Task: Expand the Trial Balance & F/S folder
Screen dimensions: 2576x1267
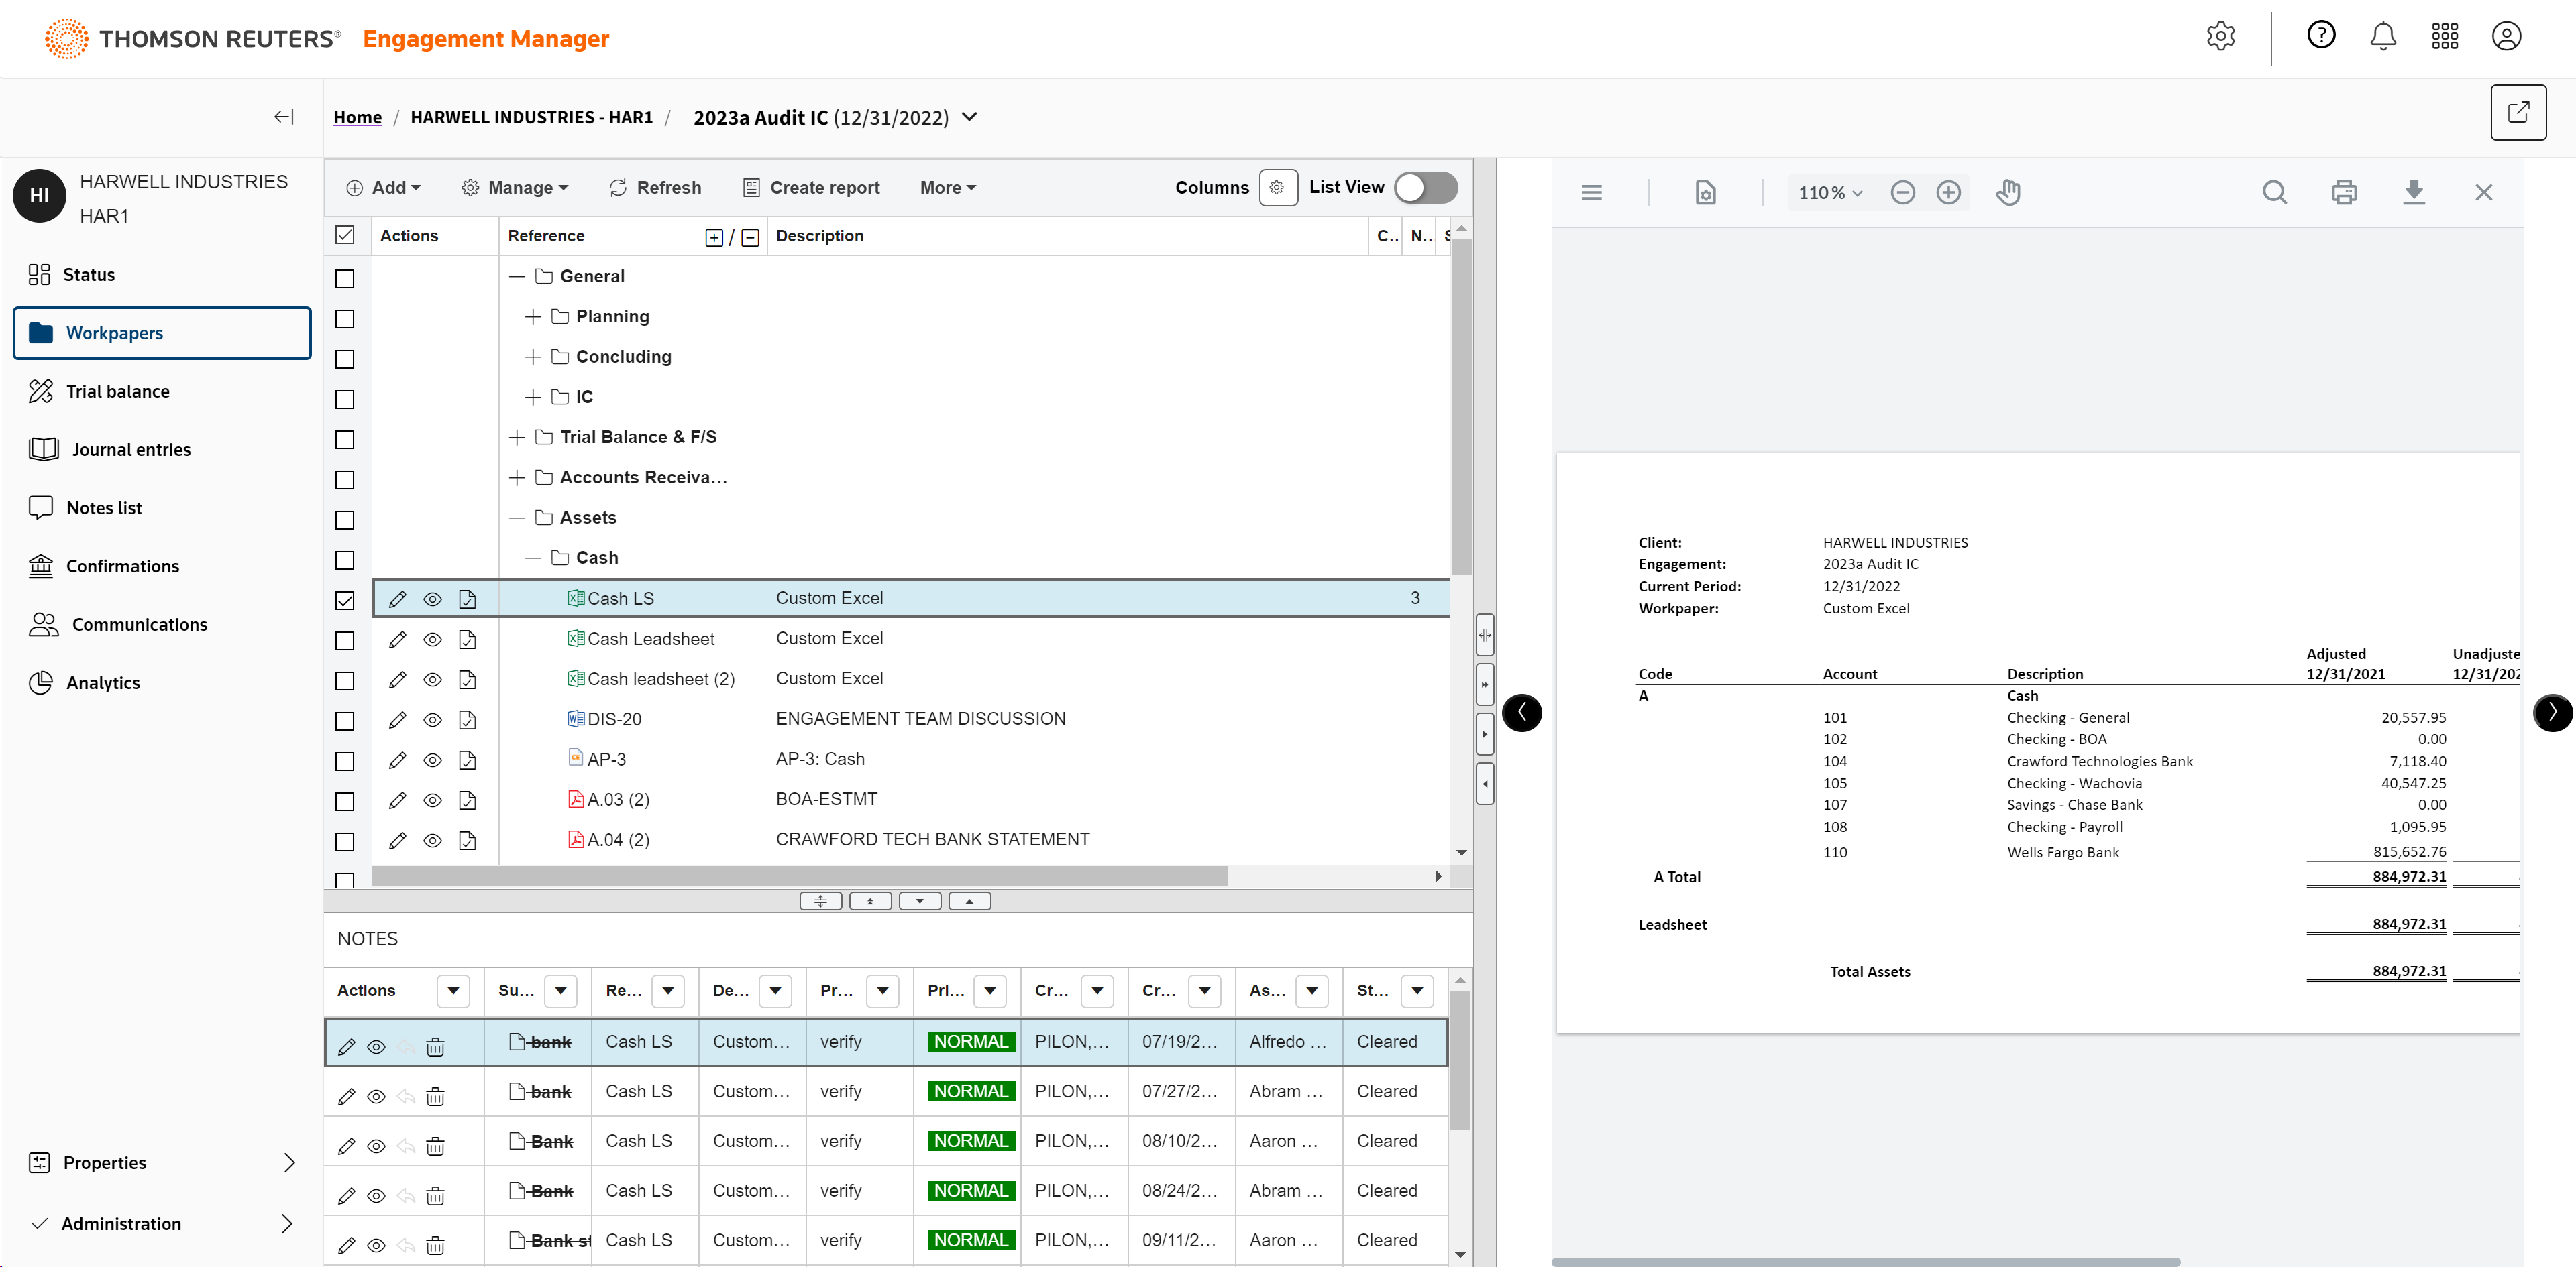Action: (x=516, y=438)
